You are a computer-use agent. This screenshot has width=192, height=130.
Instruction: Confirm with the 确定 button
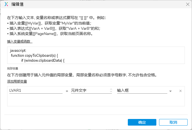coord(142,122)
